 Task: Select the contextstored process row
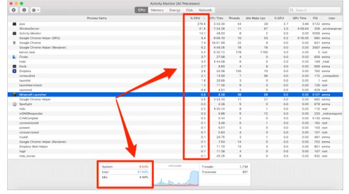[175, 123]
